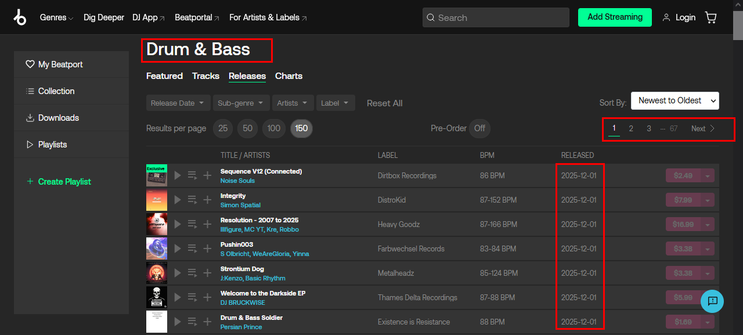This screenshot has width=743, height=335.
Task: Open the shopping cart icon
Action: pyautogui.click(x=710, y=17)
